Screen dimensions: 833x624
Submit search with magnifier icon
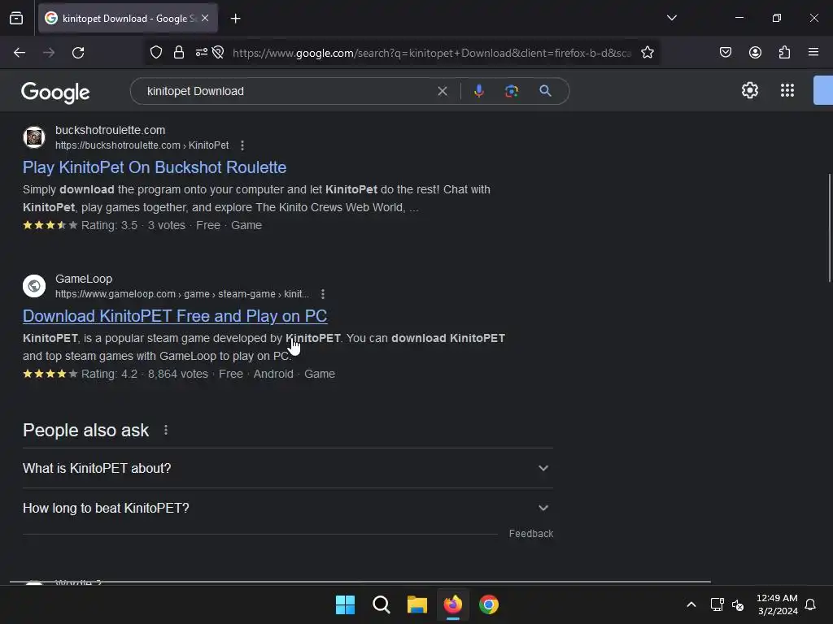545,91
